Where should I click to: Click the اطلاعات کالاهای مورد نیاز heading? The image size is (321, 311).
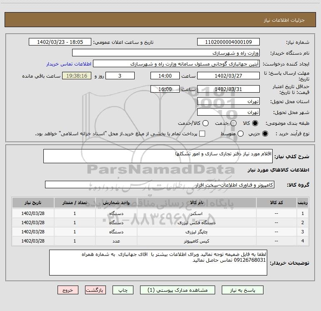(278, 170)
